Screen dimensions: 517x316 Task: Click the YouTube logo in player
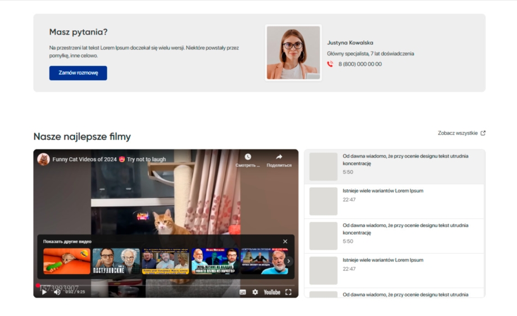[272, 292]
